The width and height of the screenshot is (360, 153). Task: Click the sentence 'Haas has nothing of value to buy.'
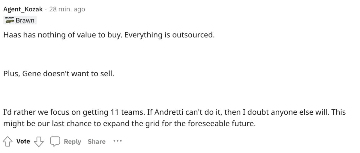coord(63,35)
